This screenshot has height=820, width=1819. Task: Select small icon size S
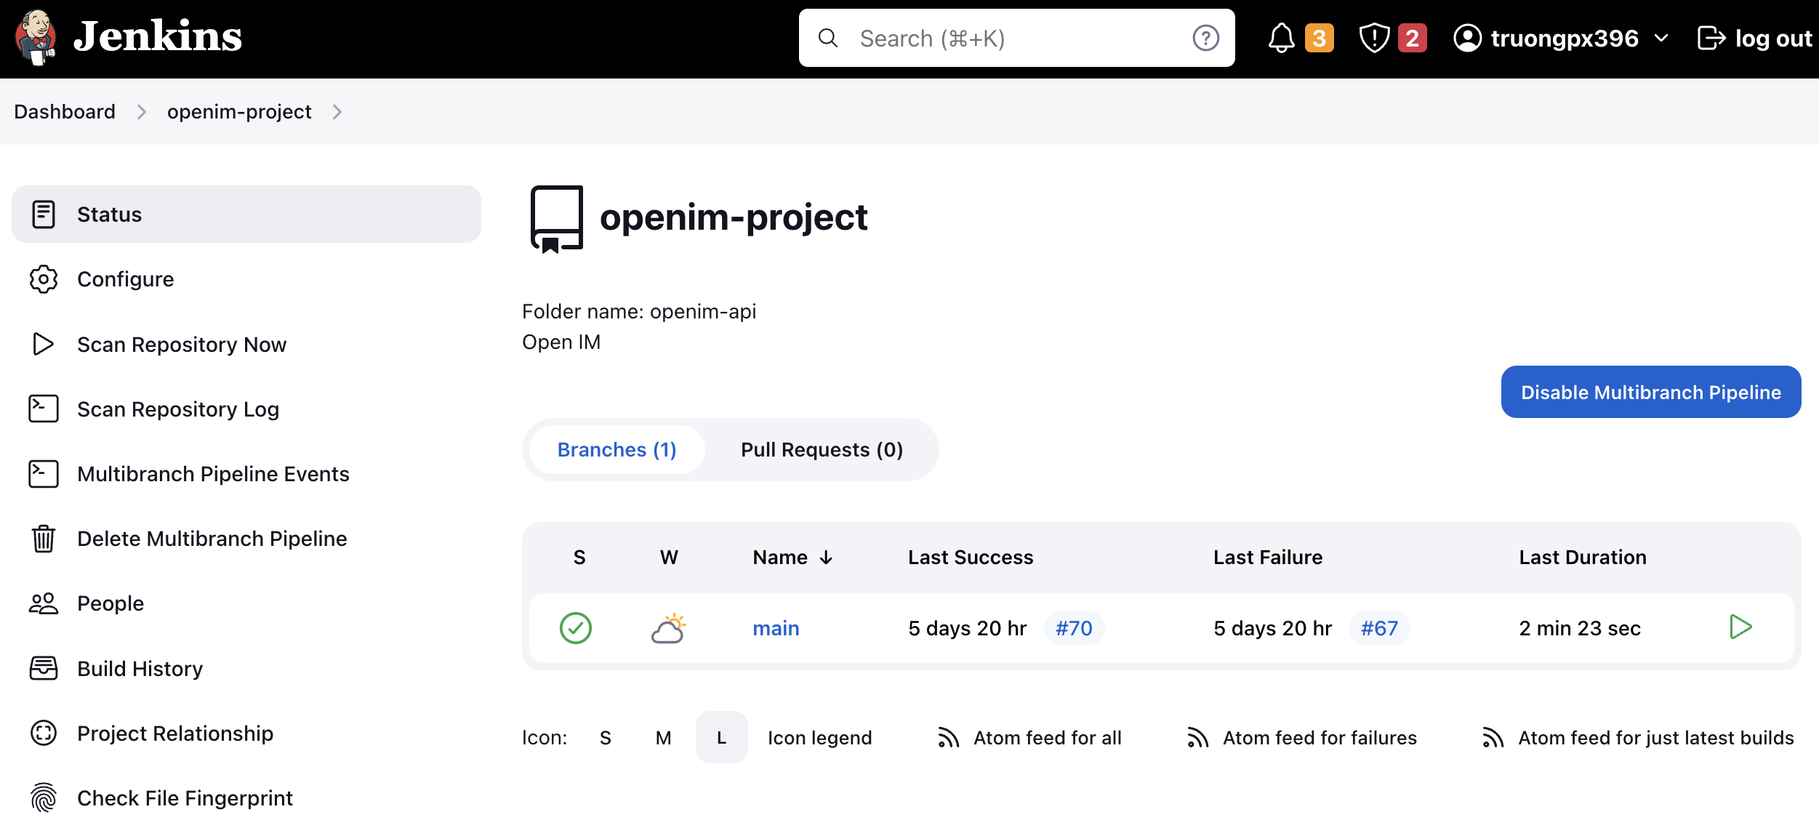(605, 738)
